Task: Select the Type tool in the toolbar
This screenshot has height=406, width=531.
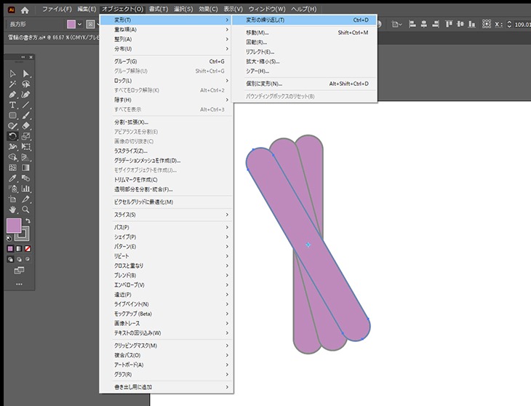Action: pyautogui.click(x=12, y=105)
